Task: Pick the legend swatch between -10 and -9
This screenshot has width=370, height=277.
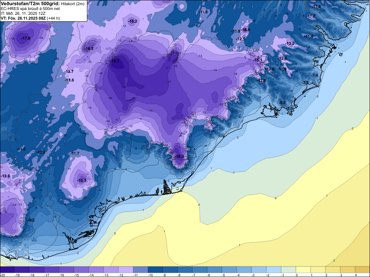Action: click(x=155, y=270)
